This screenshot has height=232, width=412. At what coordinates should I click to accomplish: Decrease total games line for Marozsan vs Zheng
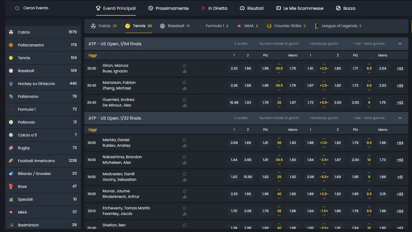[279, 90]
